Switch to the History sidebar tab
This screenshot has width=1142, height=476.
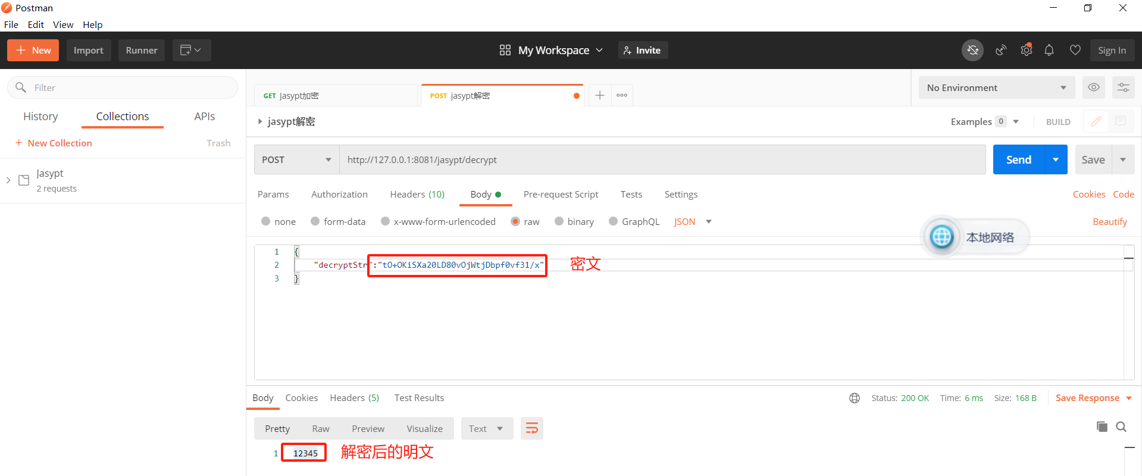pyautogui.click(x=40, y=117)
